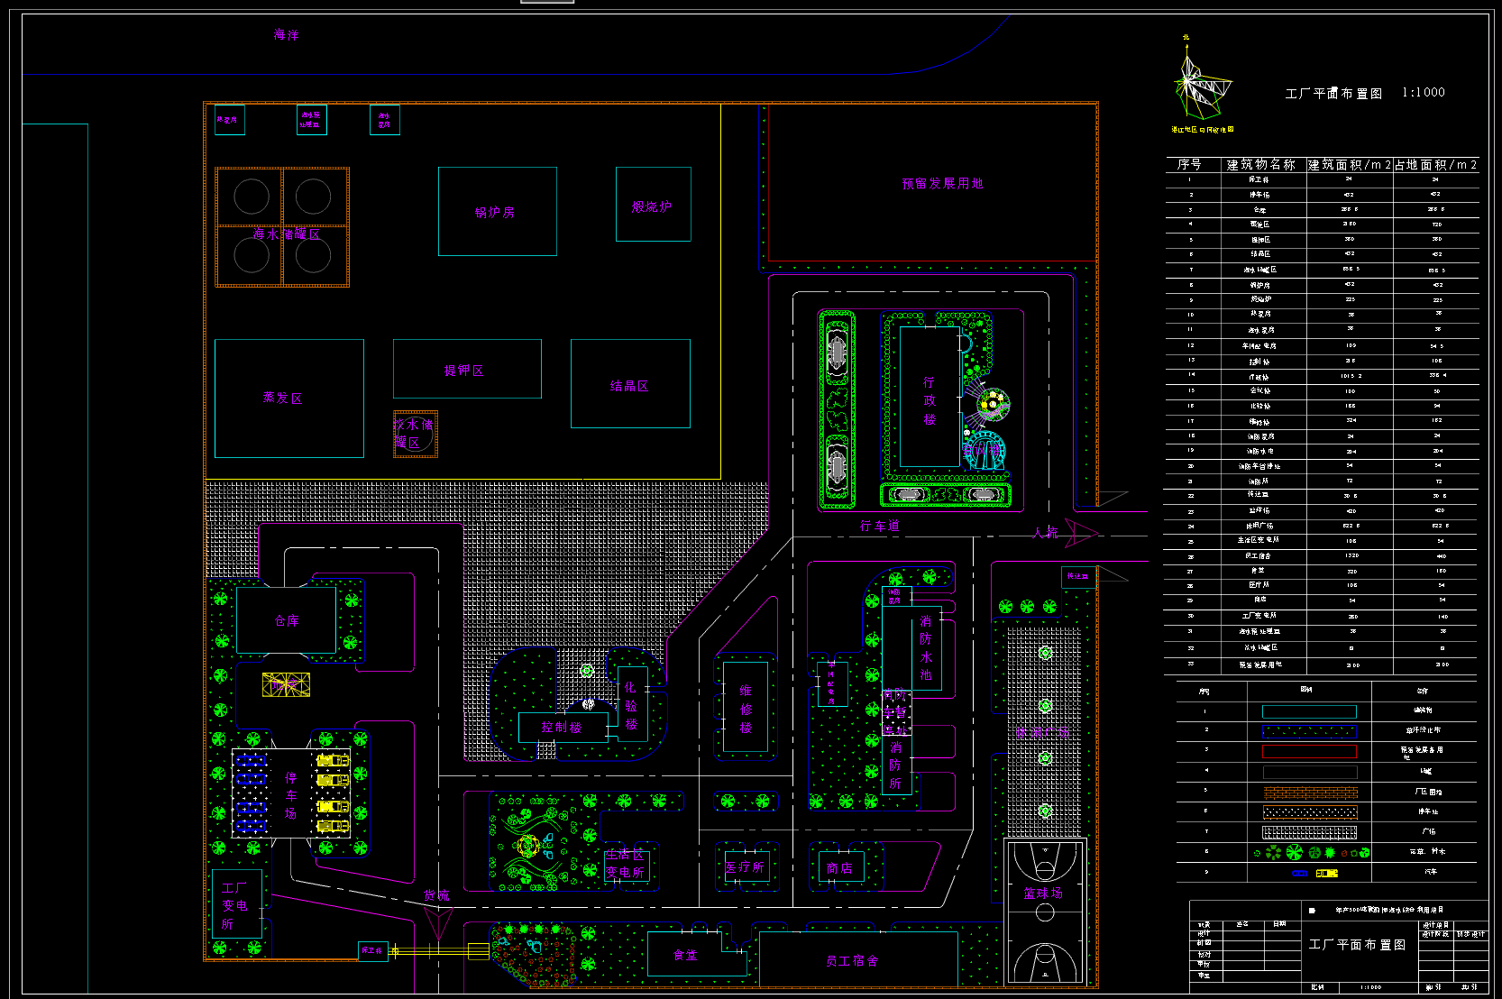This screenshot has width=1502, height=999.
Task: Click the 化验楼 building label in the site plan
Action: click(630, 706)
